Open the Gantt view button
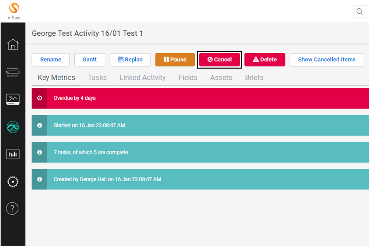 tap(90, 59)
